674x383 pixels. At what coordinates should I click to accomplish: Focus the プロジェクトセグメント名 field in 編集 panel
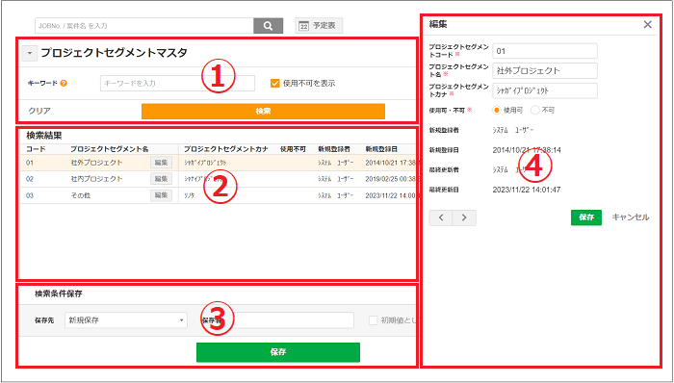point(545,71)
